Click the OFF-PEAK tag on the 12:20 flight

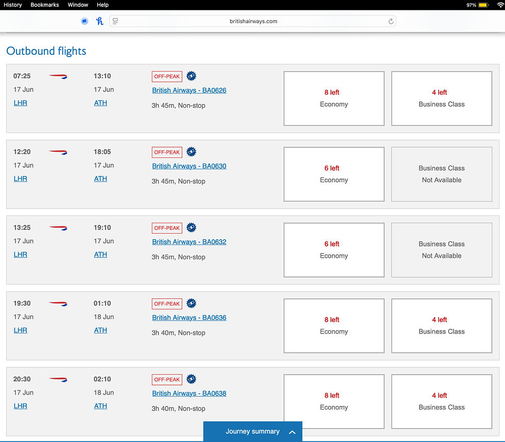[167, 152]
